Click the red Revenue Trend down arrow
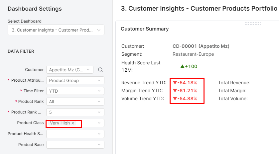Viewport: 279px width, 154px height. click(x=175, y=83)
